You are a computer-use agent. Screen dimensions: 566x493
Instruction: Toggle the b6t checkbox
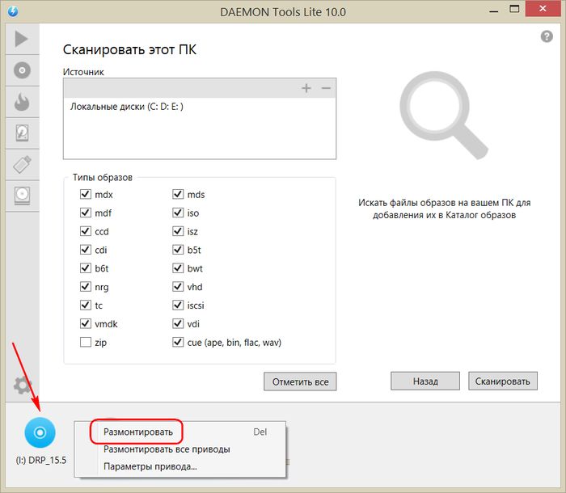[x=85, y=268]
